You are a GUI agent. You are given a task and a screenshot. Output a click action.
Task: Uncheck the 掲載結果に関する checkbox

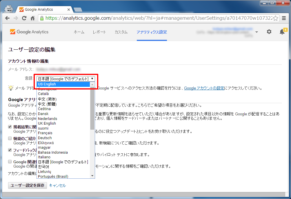pos(10,127)
